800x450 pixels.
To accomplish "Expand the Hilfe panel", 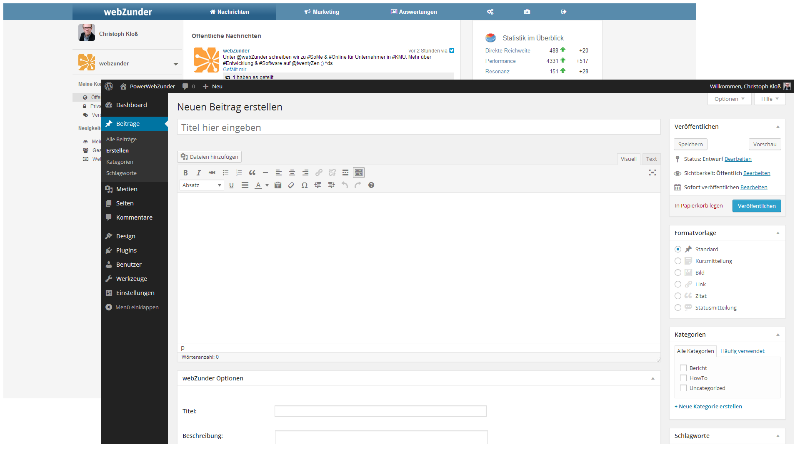I will 770,99.
